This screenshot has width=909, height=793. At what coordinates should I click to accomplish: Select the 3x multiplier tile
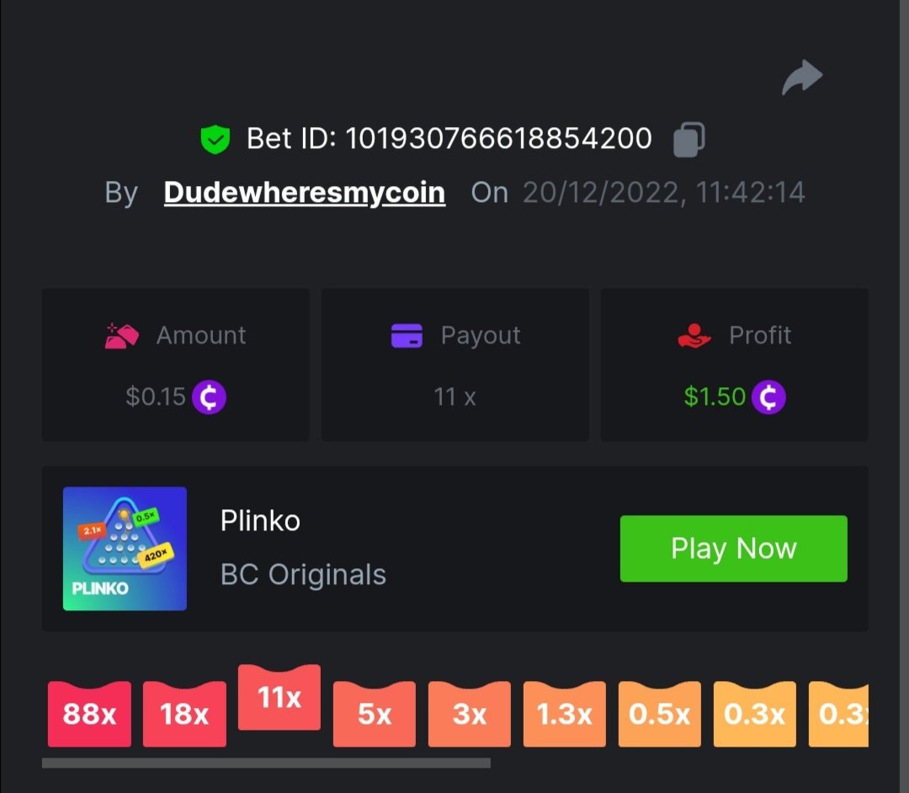coord(470,714)
